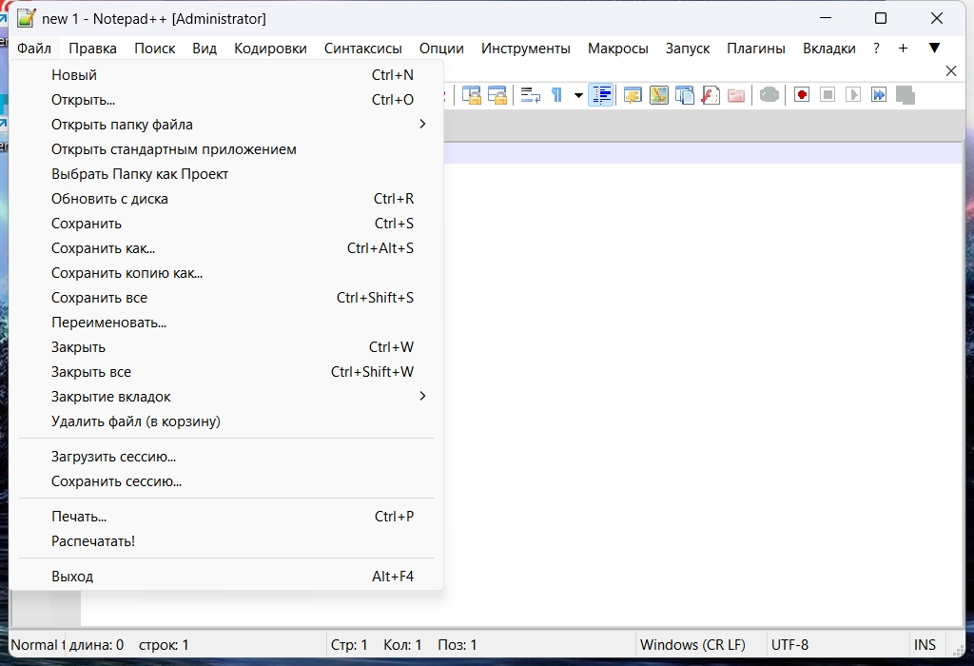Choose 'Сохранить как...' entry

click(x=226, y=248)
